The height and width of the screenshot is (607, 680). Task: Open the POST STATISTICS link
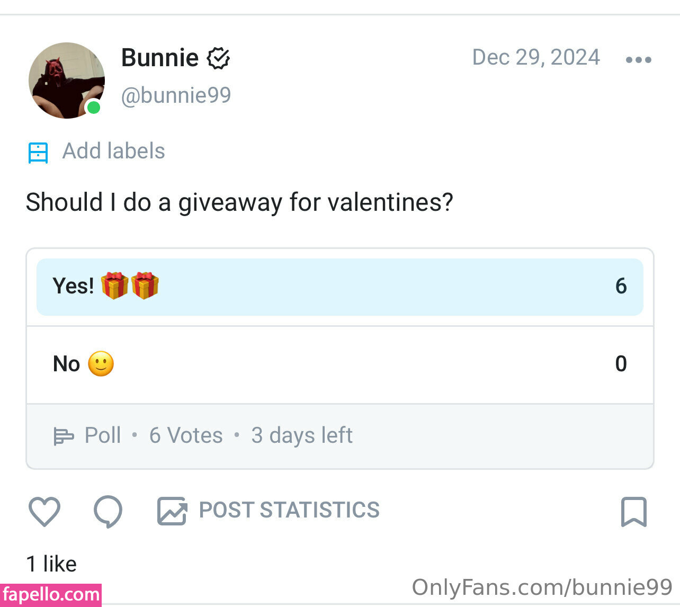[289, 511]
